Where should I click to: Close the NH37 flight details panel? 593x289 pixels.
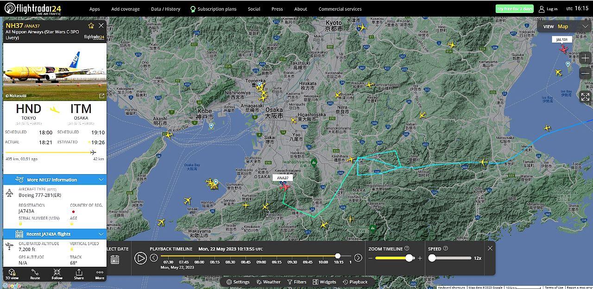(101, 26)
